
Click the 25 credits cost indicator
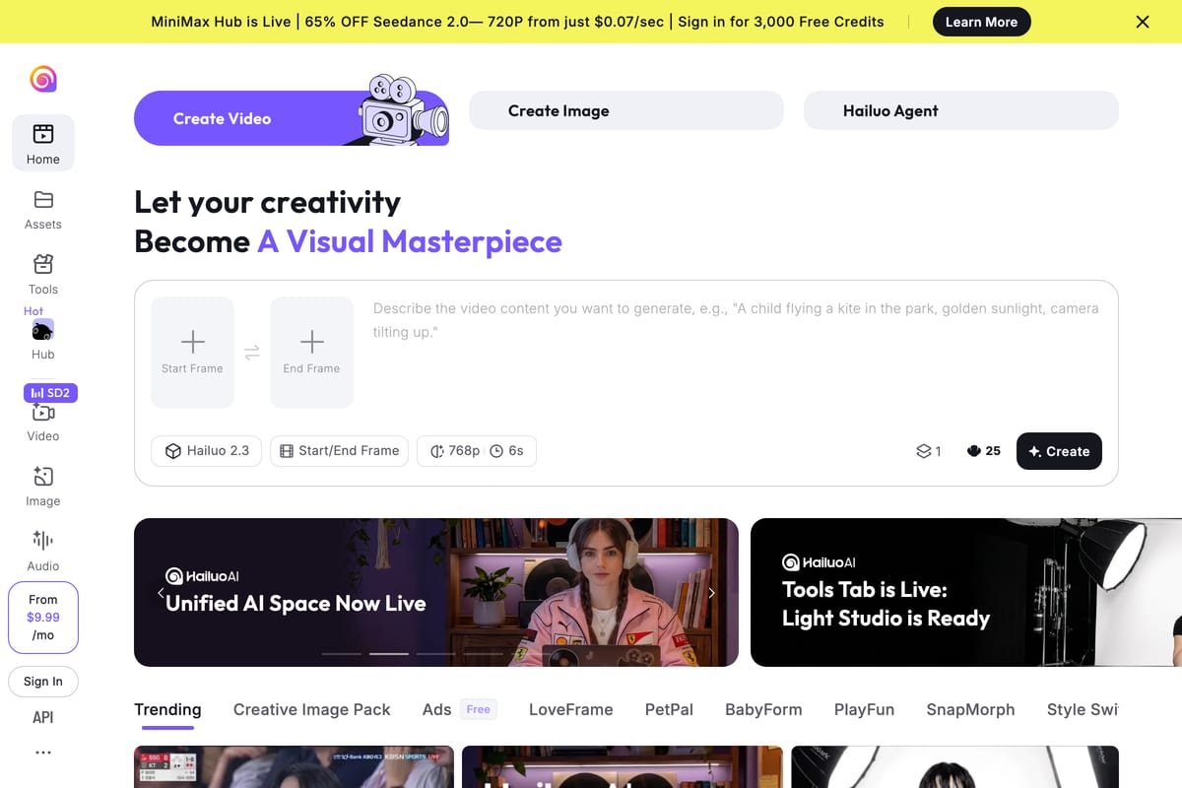984,451
